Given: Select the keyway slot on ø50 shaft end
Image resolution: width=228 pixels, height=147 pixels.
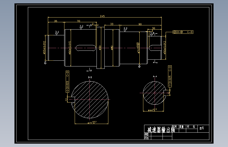Looking at the screenshot, I should (x=155, y=48).
